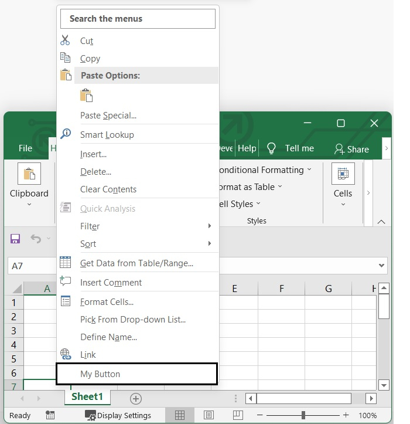Click the Select All triangle corner
The height and width of the screenshot is (424, 410).
click(17, 289)
